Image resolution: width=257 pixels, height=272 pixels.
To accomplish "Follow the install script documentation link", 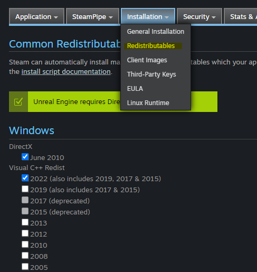I will [x=66, y=72].
